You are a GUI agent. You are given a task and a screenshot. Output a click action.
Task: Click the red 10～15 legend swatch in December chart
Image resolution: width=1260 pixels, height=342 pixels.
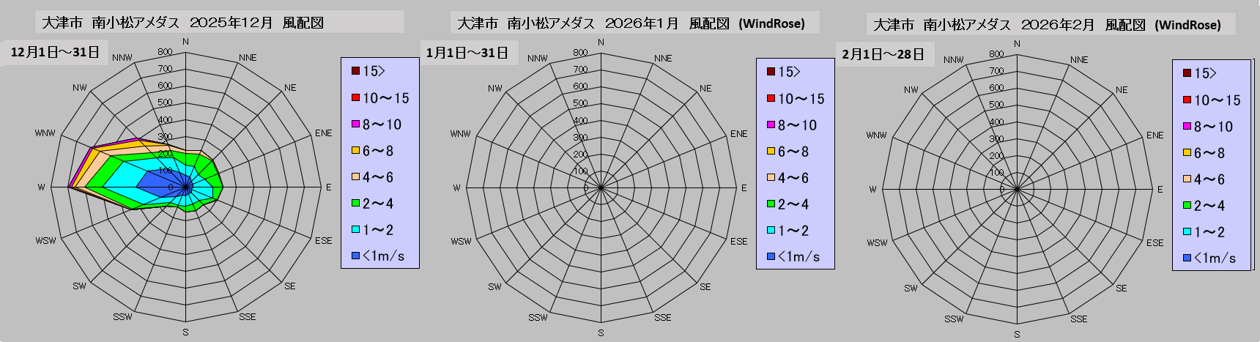355,97
